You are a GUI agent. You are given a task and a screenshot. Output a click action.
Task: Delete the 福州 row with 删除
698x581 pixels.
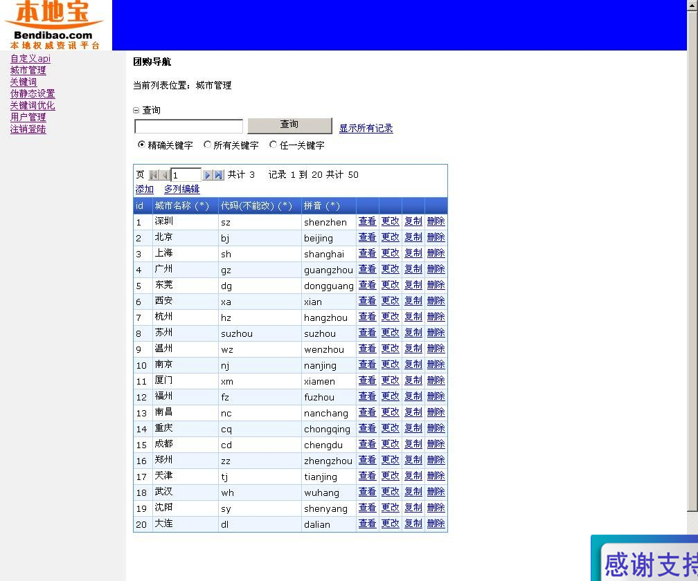pyautogui.click(x=436, y=396)
